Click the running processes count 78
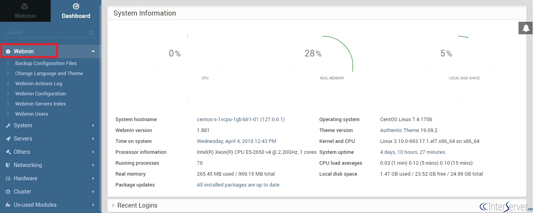 tap(200, 163)
